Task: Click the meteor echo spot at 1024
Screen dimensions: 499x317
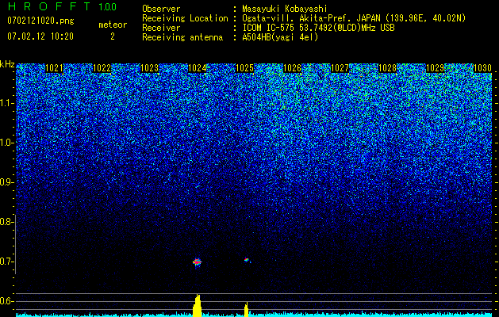Action: [198, 262]
